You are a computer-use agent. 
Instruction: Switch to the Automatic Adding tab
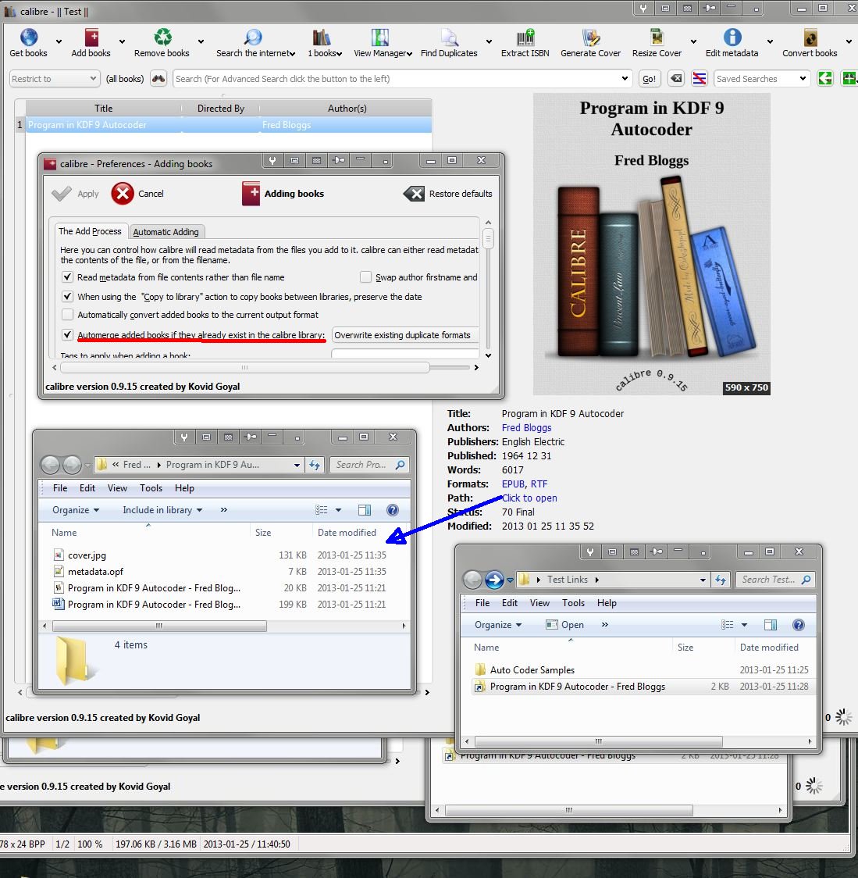[x=166, y=232]
